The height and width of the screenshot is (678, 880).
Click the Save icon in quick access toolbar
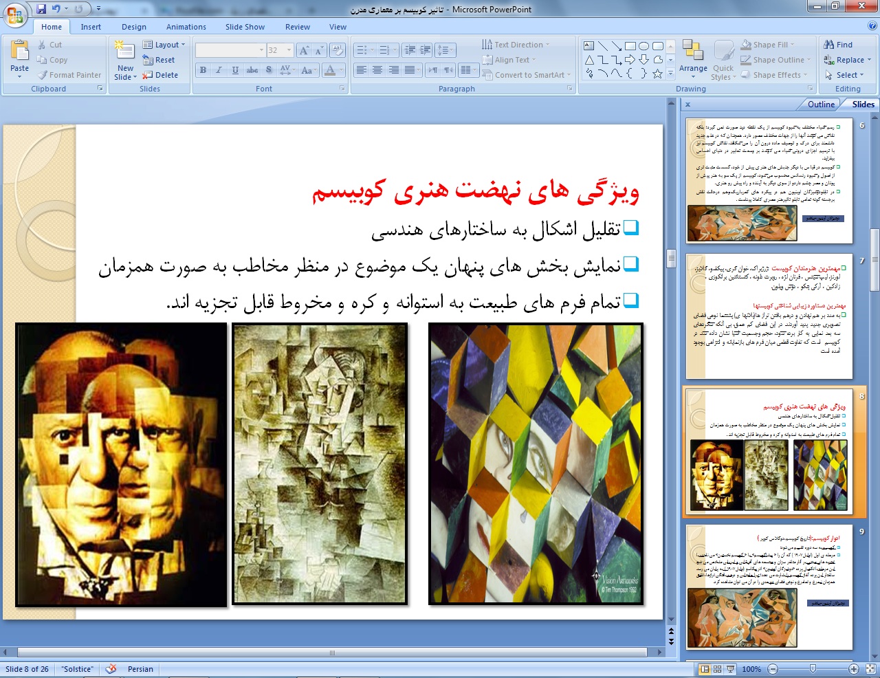[42, 9]
